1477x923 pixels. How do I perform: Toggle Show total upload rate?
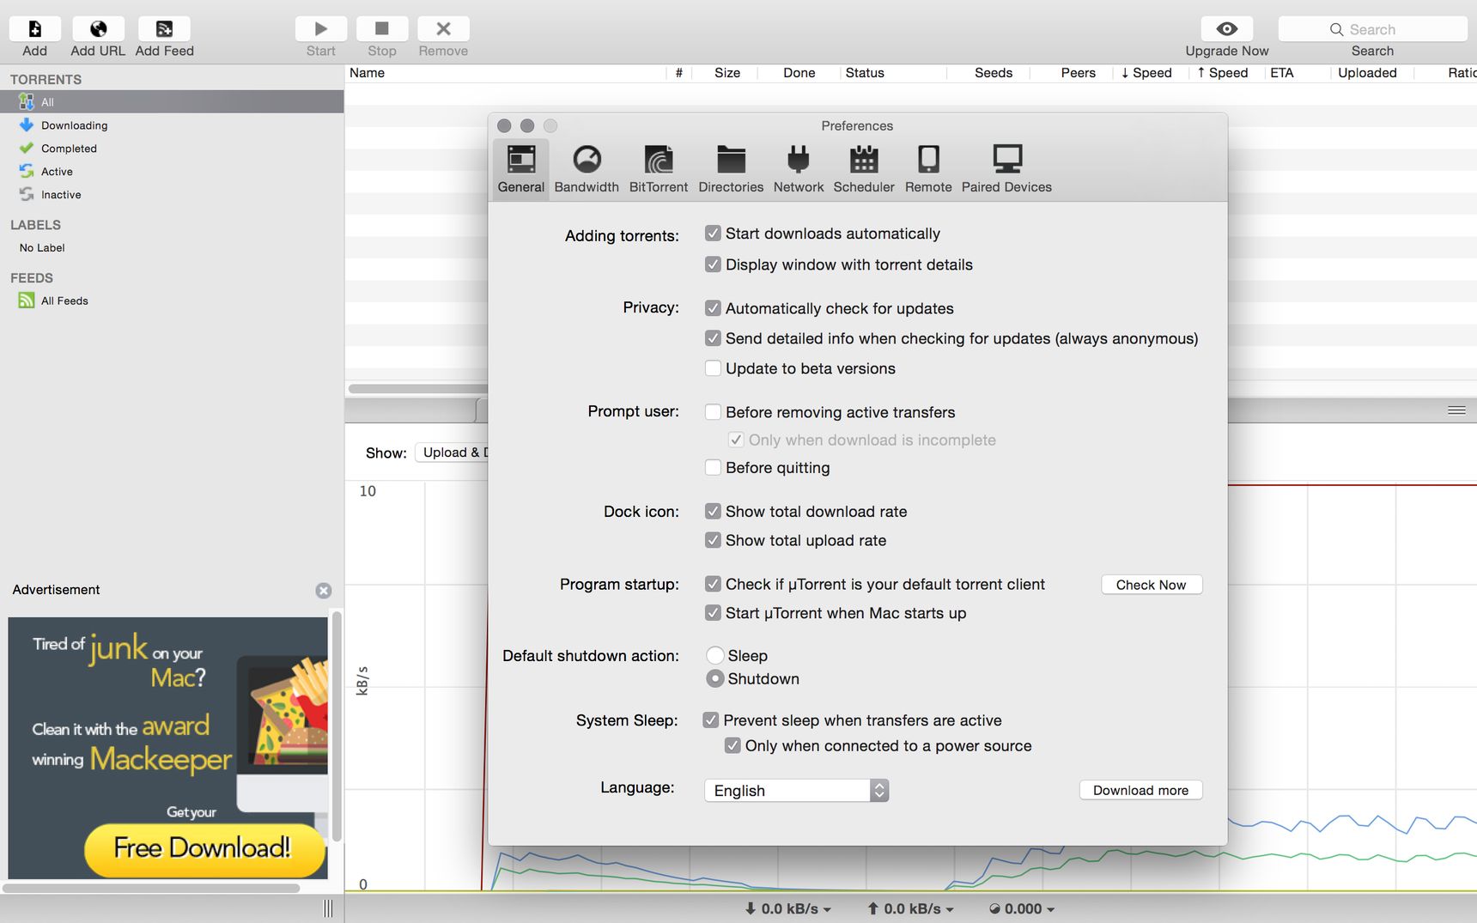tap(713, 540)
